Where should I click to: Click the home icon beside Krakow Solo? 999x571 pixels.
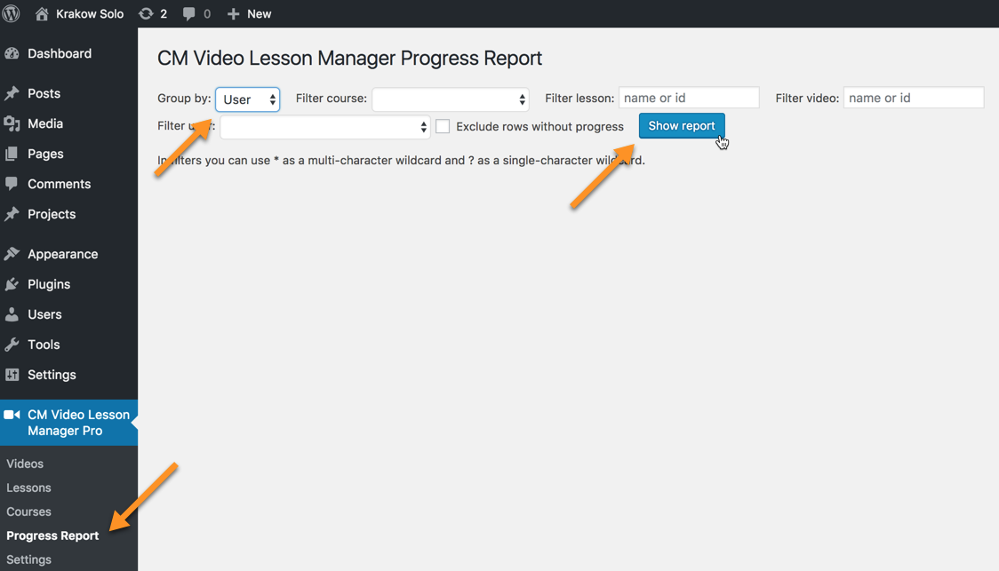(42, 13)
